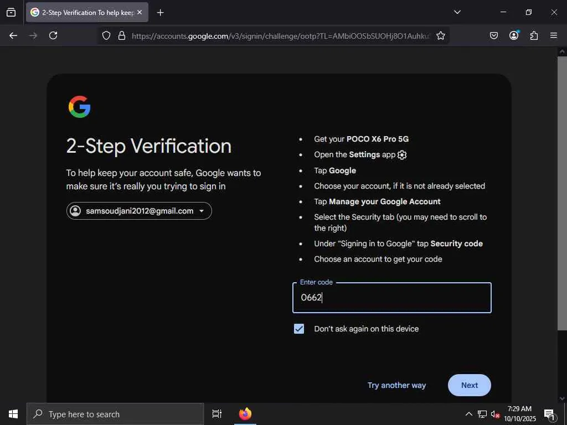
Task: Bookmark this page with the star icon
Action: (441, 35)
